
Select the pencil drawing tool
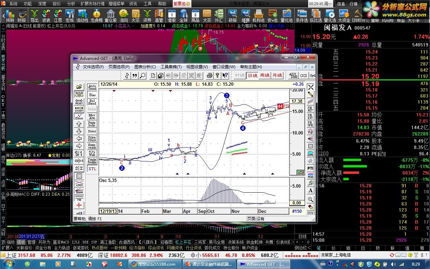(310, 94)
